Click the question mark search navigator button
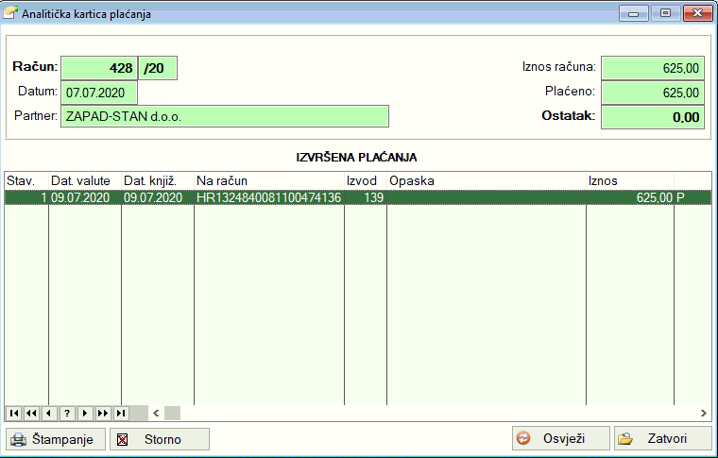718x458 pixels. [67, 413]
